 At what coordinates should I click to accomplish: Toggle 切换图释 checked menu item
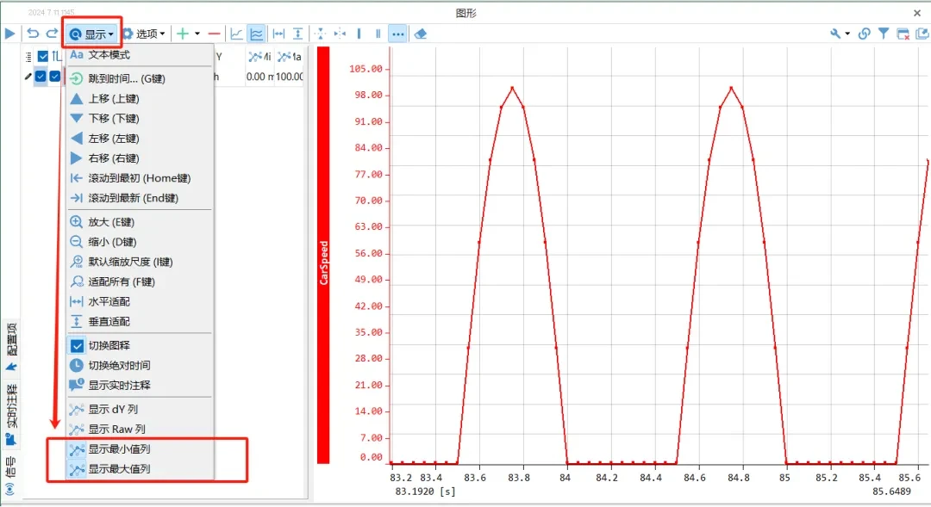[141, 345]
